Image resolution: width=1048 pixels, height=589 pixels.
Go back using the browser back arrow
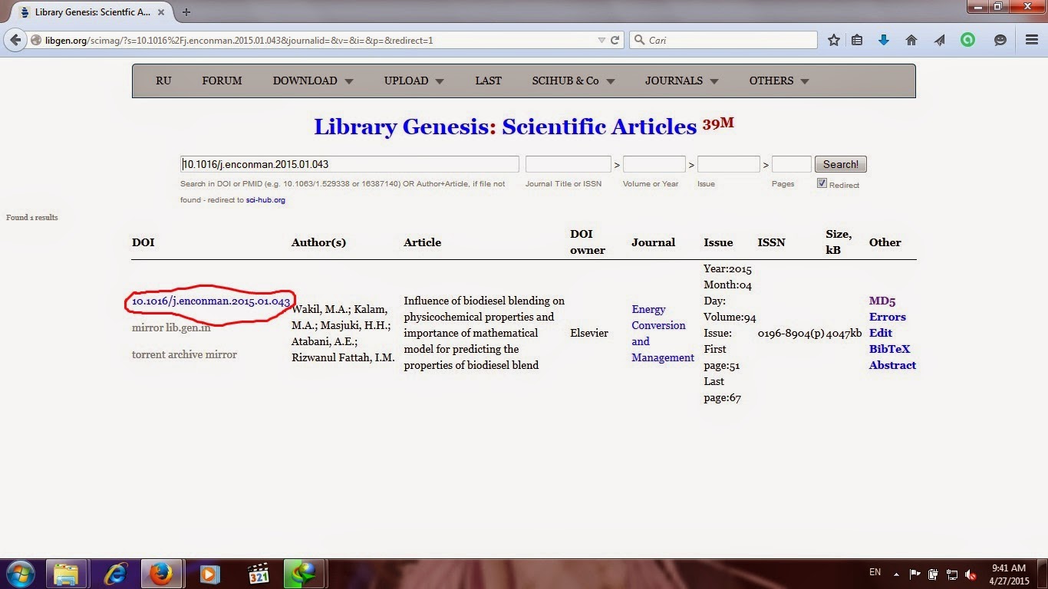pyautogui.click(x=15, y=40)
